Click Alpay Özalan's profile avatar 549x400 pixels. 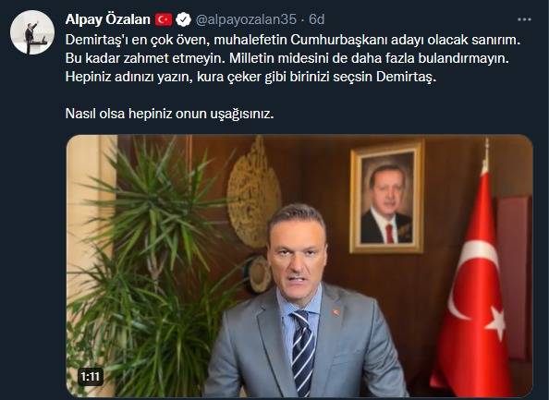(32, 32)
